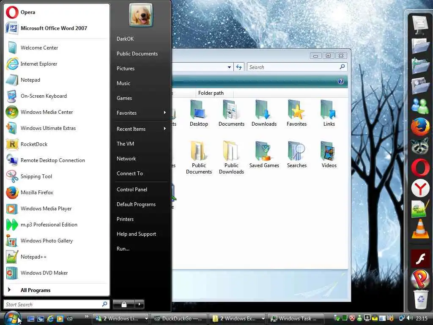Open Windows Messenger icon in the dock

(x=420, y=106)
